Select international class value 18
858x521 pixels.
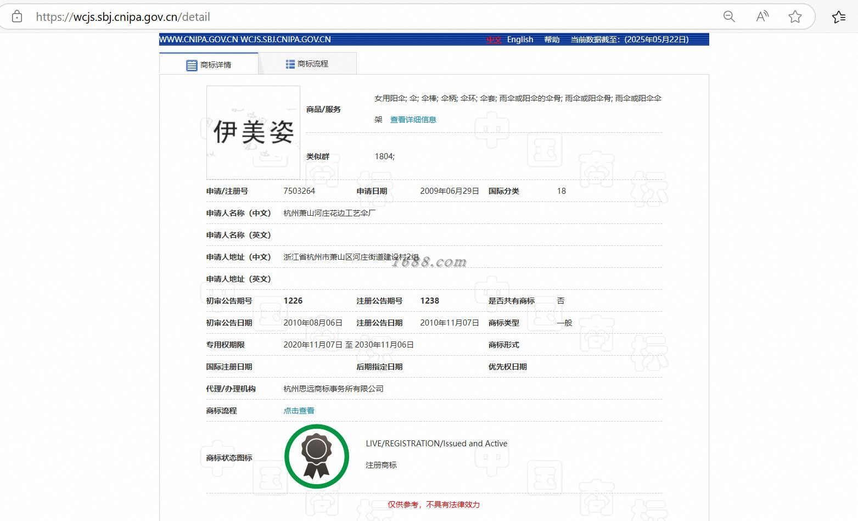[x=561, y=191]
